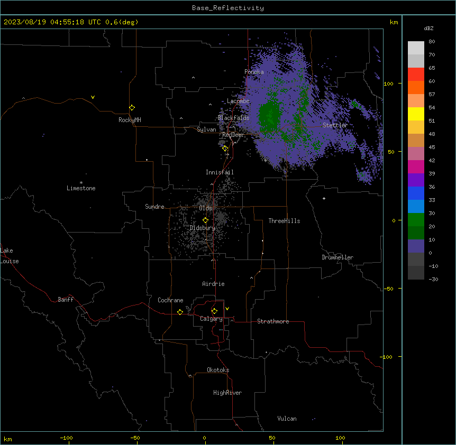Click the yellow diamond marker below RedDeer
The width and height of the screenshot is (456, 445).
[x=225, y=149]
